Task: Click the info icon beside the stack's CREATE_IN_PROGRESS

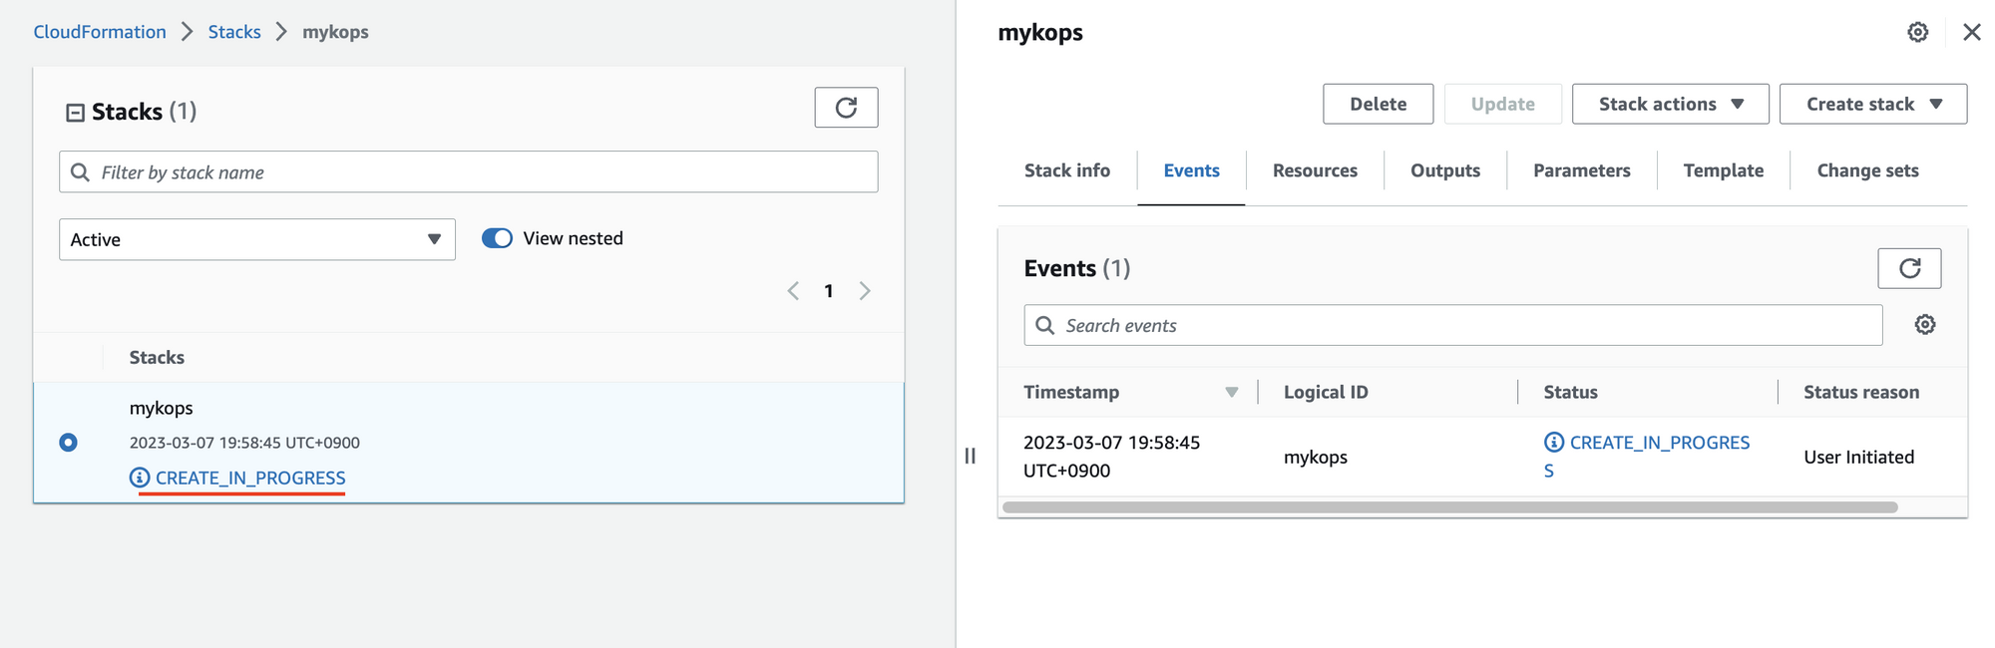Action: tap(140, 478)
